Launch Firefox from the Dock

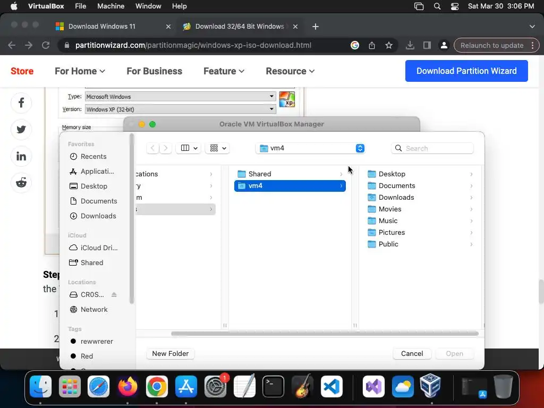(127, 386)
